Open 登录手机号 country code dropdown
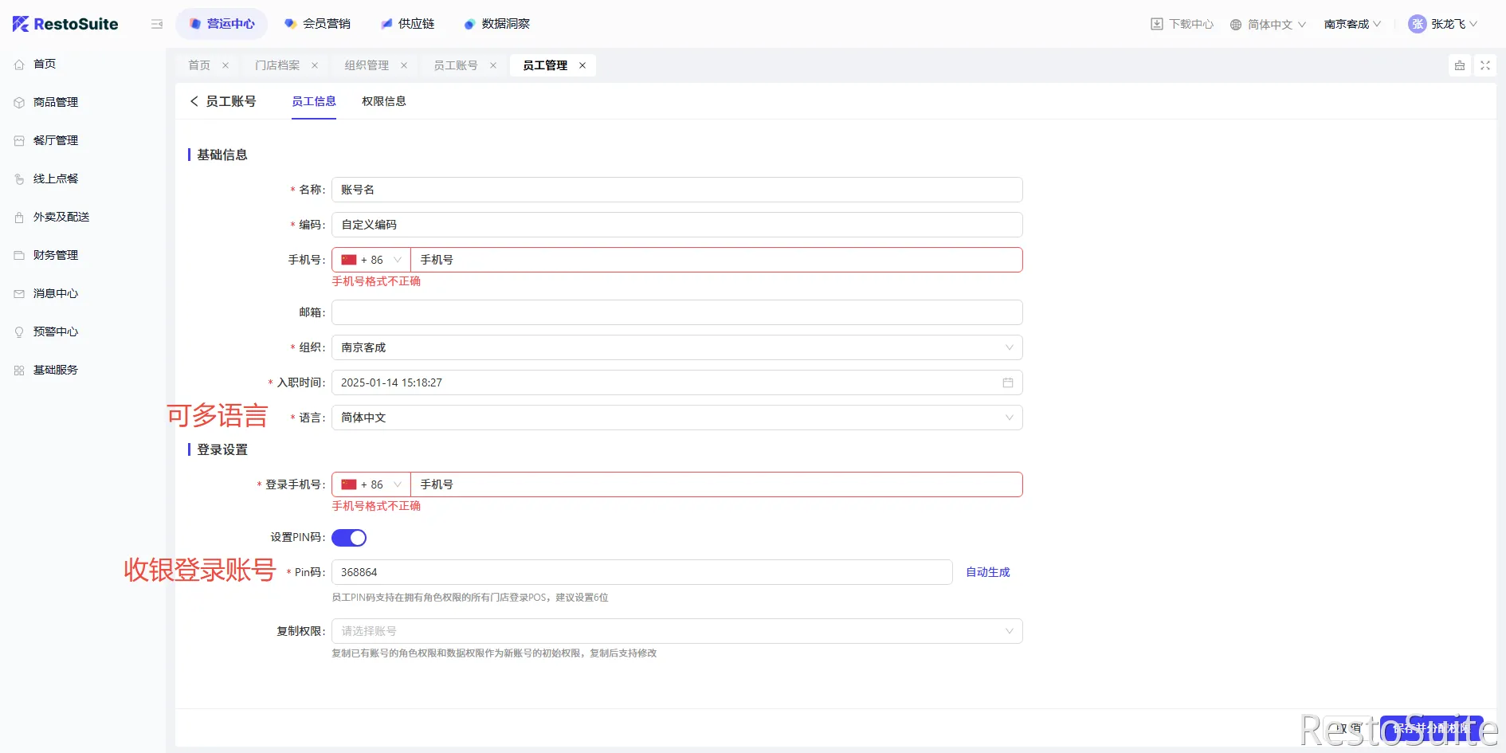This screenshot has height=753, width=1506. pyautogui.click(x=371, y=484)
